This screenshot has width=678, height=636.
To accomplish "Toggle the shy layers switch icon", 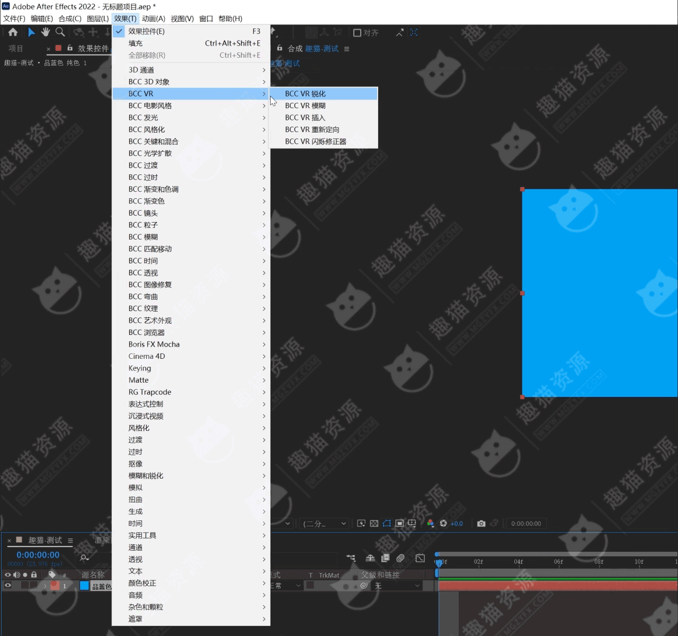I will point(370,558).
